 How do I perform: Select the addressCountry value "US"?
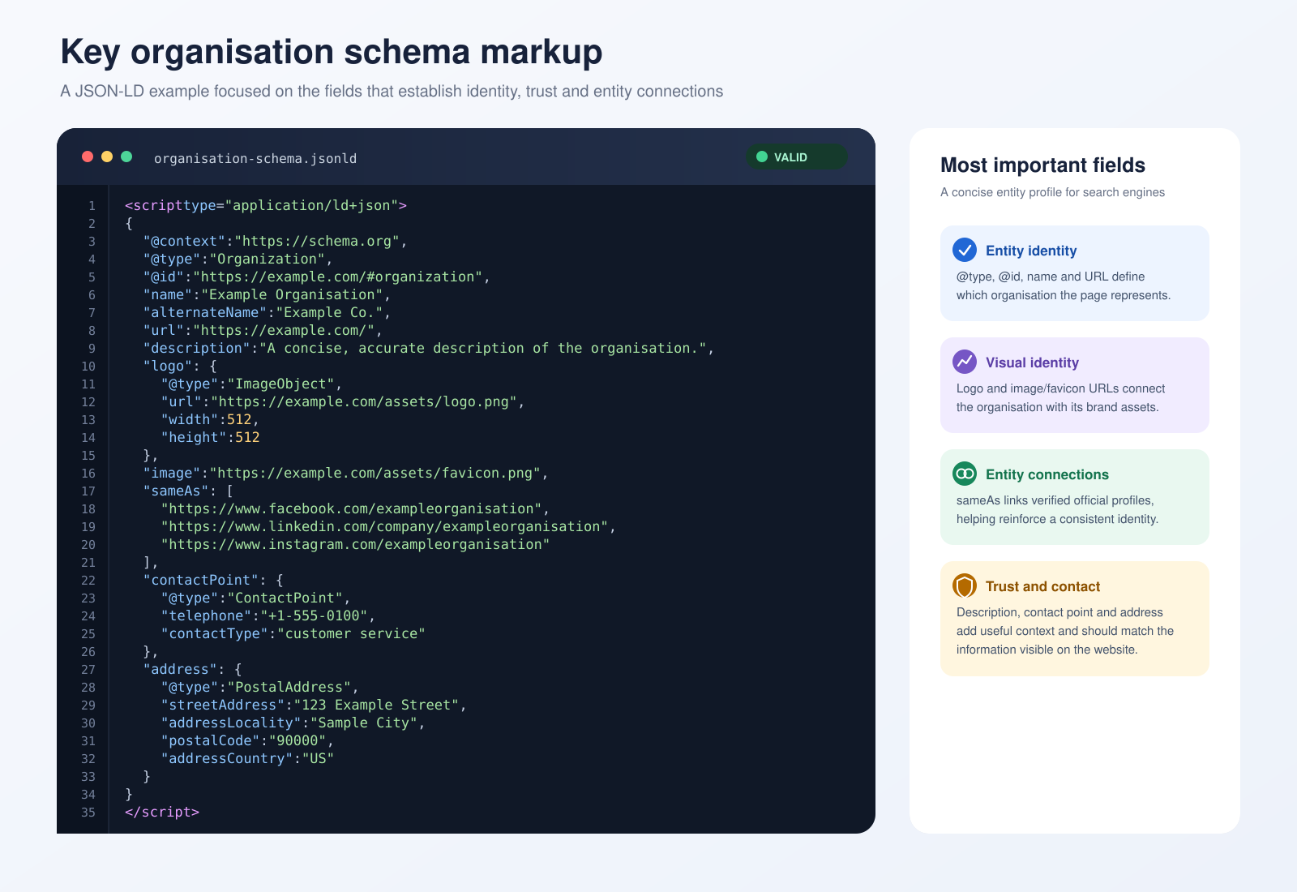click(317, 758)
